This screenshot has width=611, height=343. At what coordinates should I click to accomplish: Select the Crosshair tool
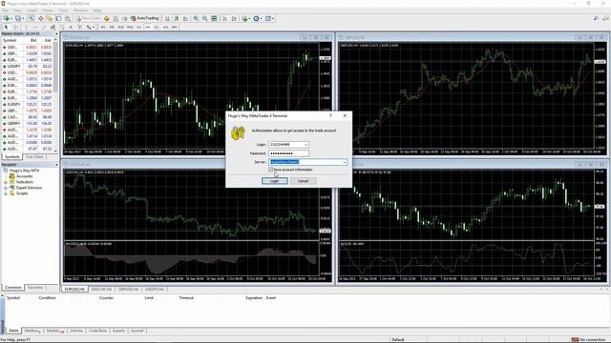[15, 28]
